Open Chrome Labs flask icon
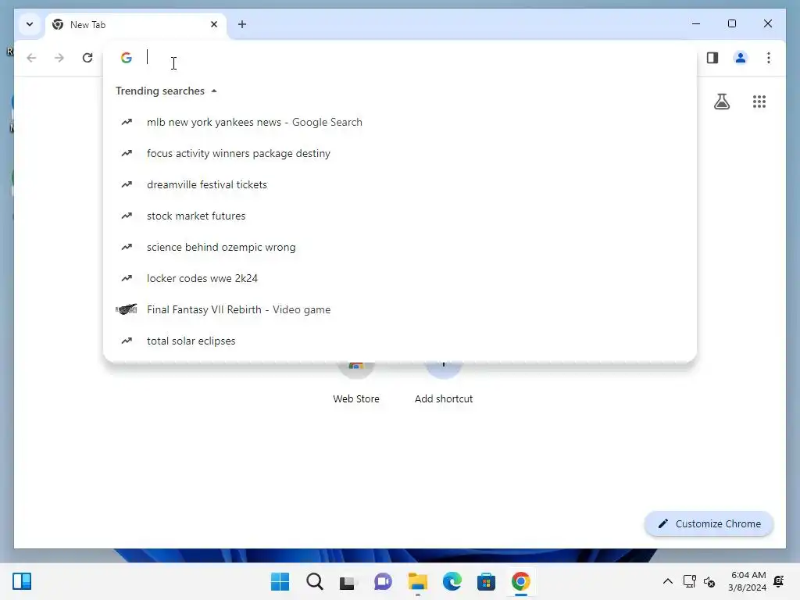Screen dimensions: 800x600 (721, 102)
